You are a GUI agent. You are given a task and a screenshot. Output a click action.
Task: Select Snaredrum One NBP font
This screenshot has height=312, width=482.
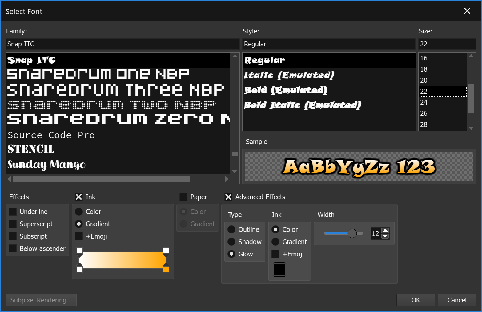click(118, 74)
